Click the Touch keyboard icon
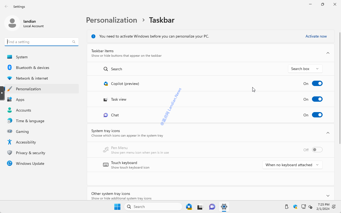341x213 pixels. click(x=106, y=165)
